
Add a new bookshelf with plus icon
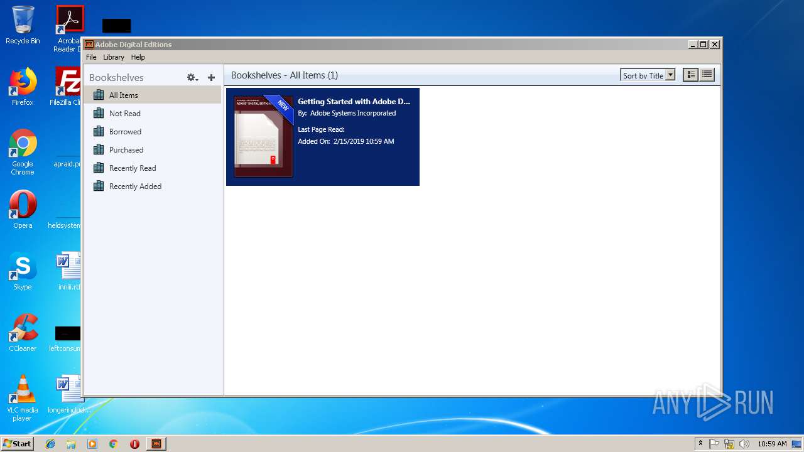click(x=211, y=77)
